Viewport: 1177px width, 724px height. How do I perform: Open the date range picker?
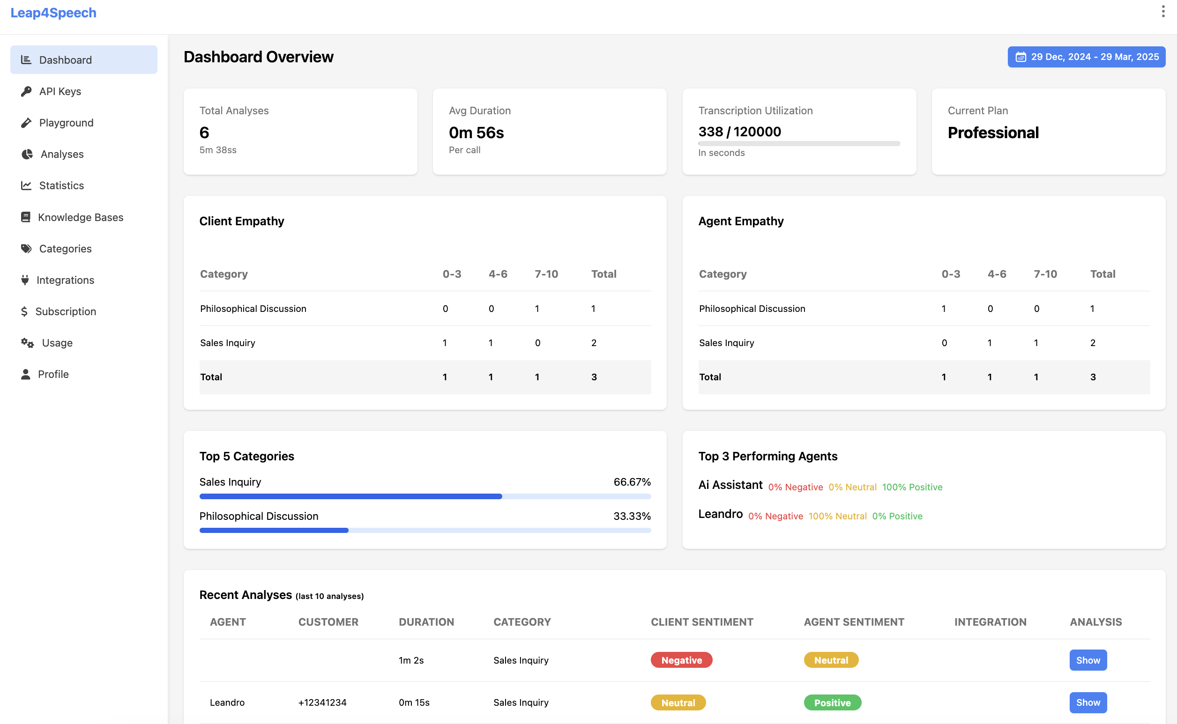point(1086,57)
